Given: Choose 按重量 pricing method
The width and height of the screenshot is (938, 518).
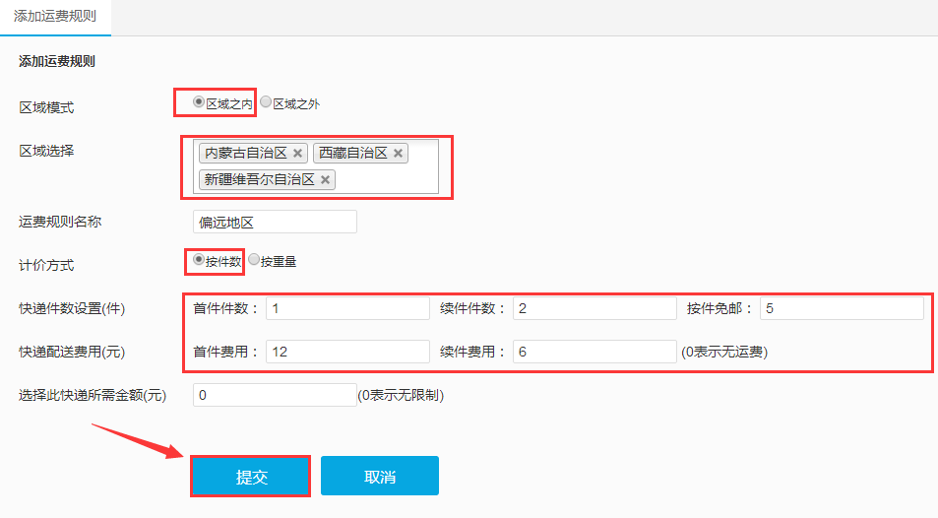Looking at the screenshot, I should coord(254,260).
